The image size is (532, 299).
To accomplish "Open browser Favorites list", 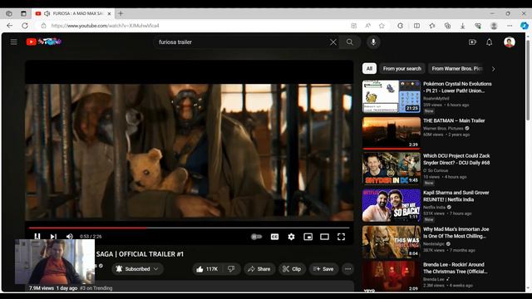I will pyautogui.click(x=432, y=26).
